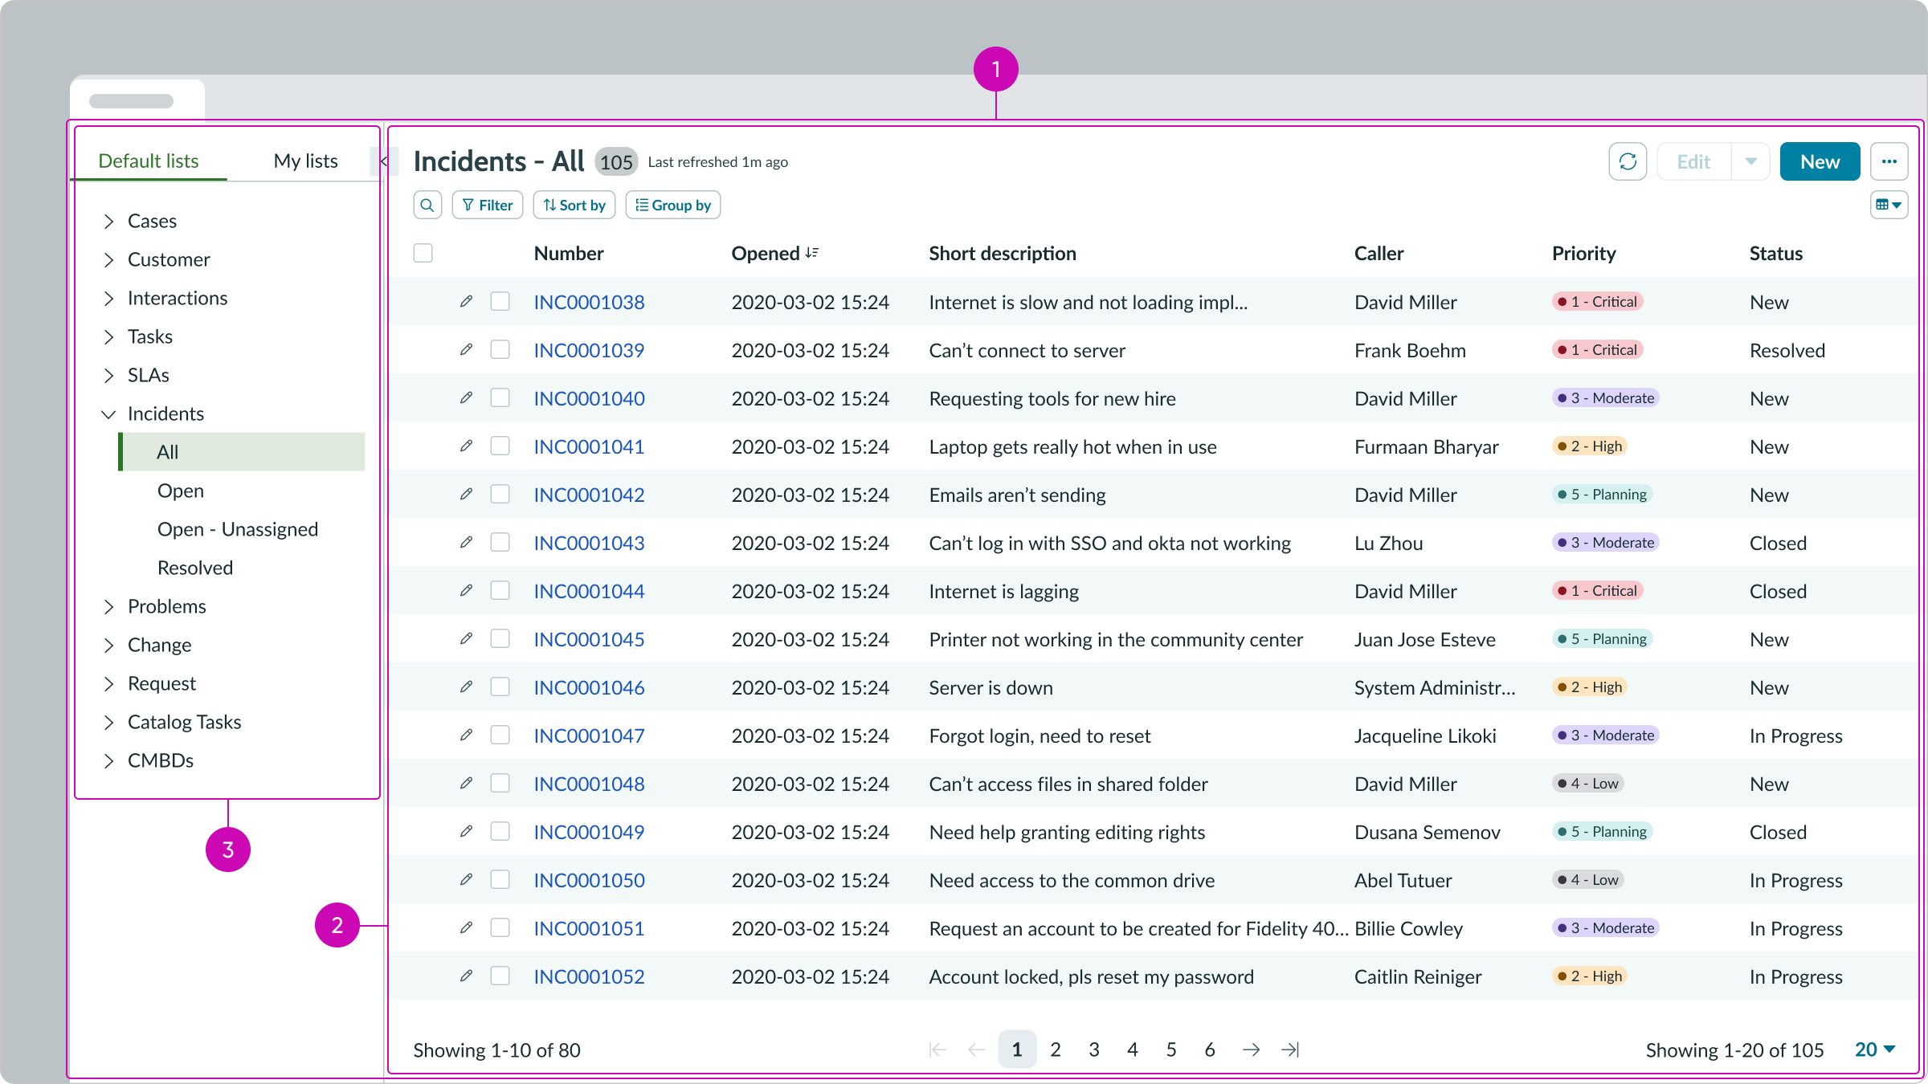1928x1084 pixels.
Task: Click the pencil edit icon for INC0001047
Action: (466, 735)
